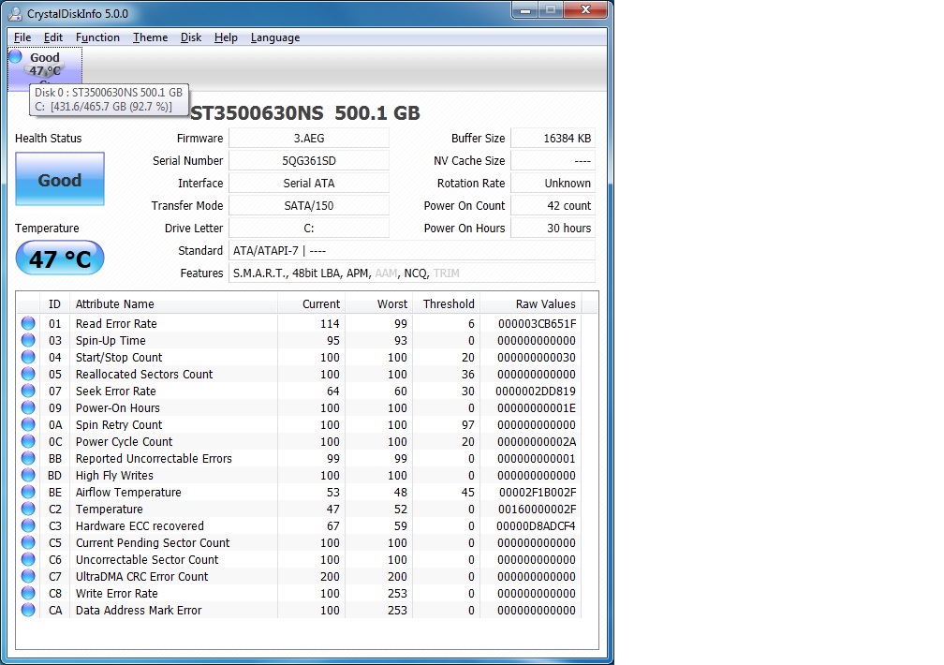Click the Transfer Mode field SATA/150

pyautogui.click(x=309, y=205)
